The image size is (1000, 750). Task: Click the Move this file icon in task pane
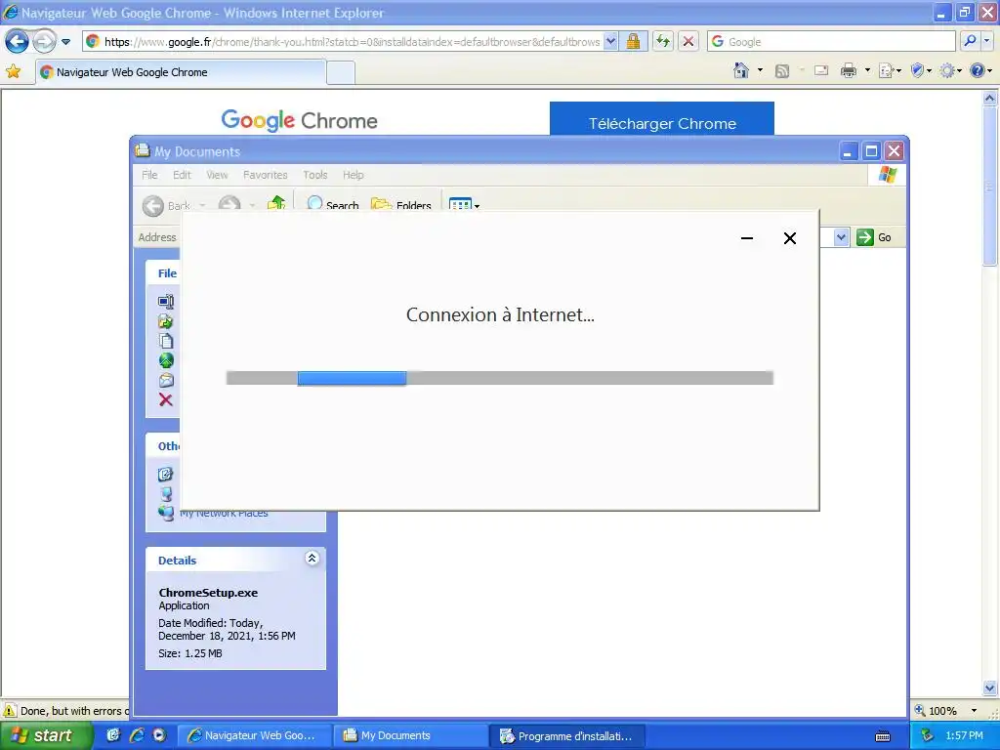pyautogui.click(x=166, y=320)
